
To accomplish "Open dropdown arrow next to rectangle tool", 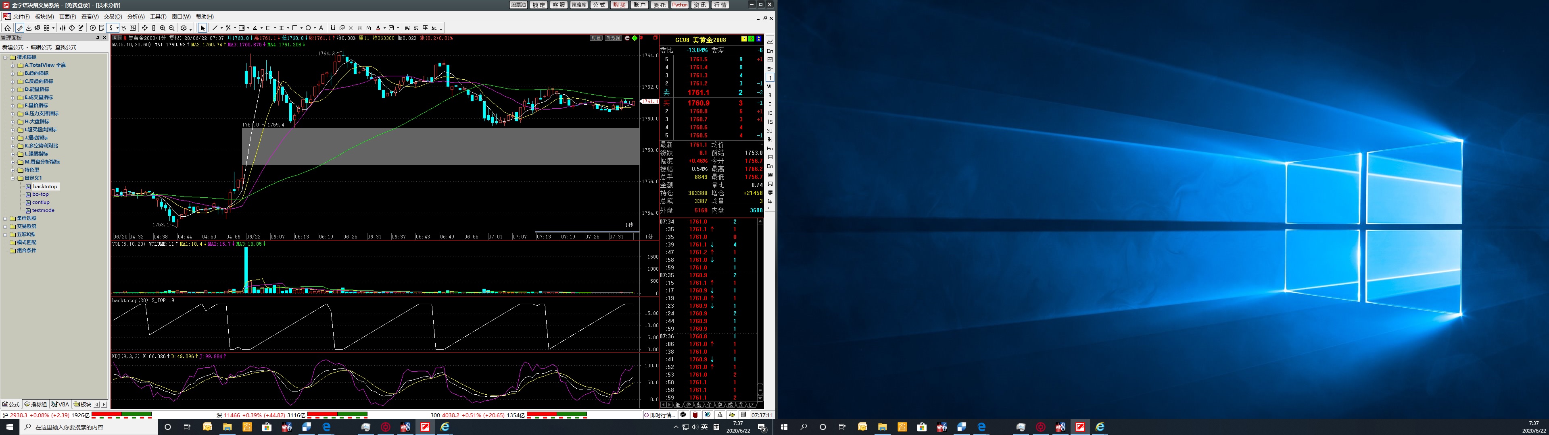I will (x=301, y=28).
